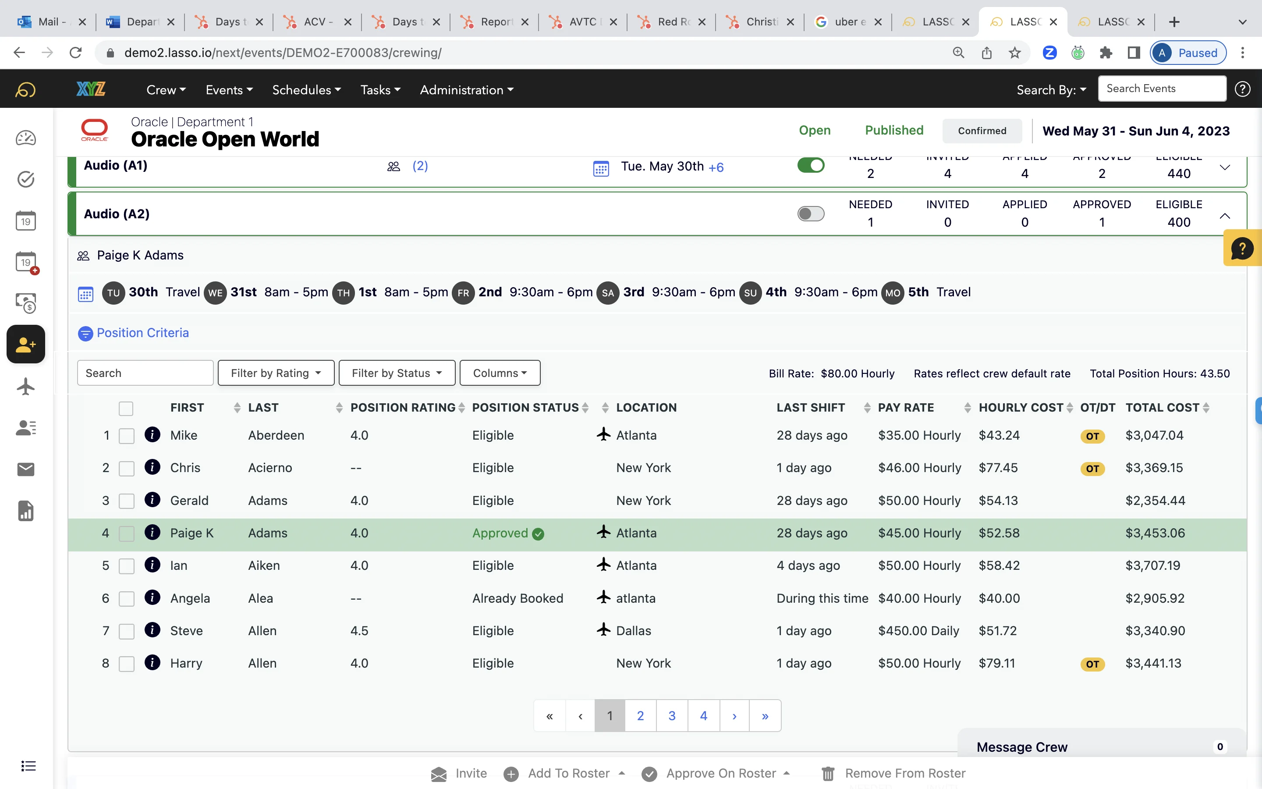Check the box for Chris Acierno
Viewport: 1262px width, 789px height.
pyautogui.click(x=126, y=468)
